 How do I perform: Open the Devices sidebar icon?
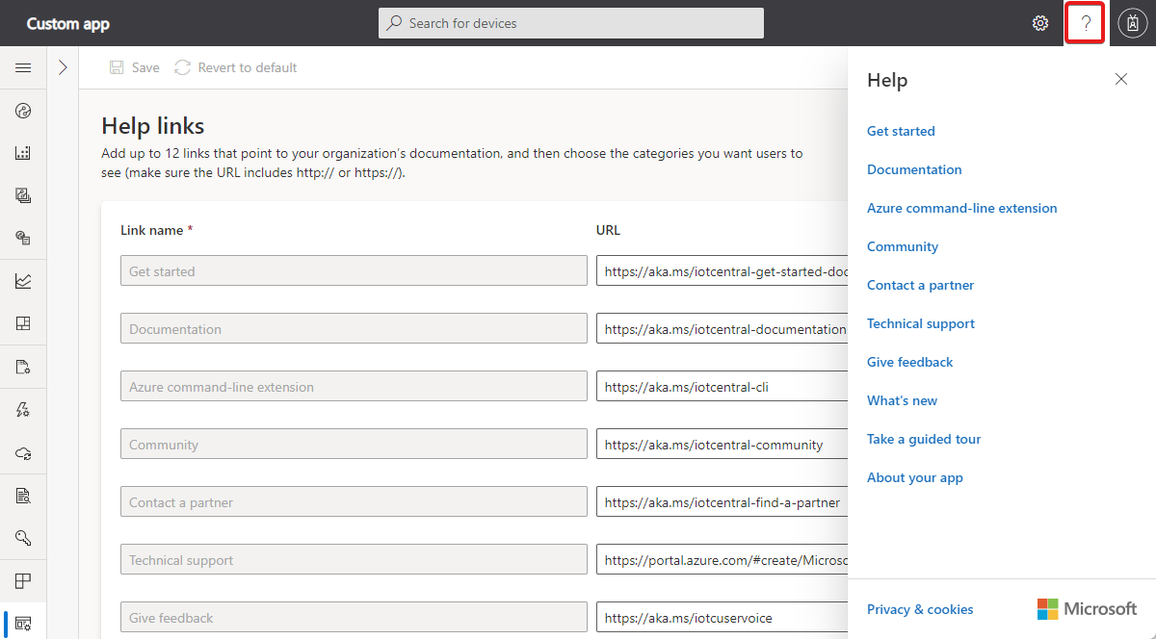pyautogui.click(x=23, y=111)
